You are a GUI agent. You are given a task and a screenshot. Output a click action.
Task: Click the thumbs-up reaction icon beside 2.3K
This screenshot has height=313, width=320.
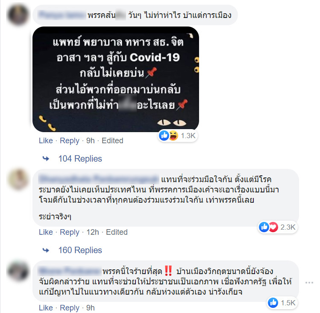[x=264, y=227]
